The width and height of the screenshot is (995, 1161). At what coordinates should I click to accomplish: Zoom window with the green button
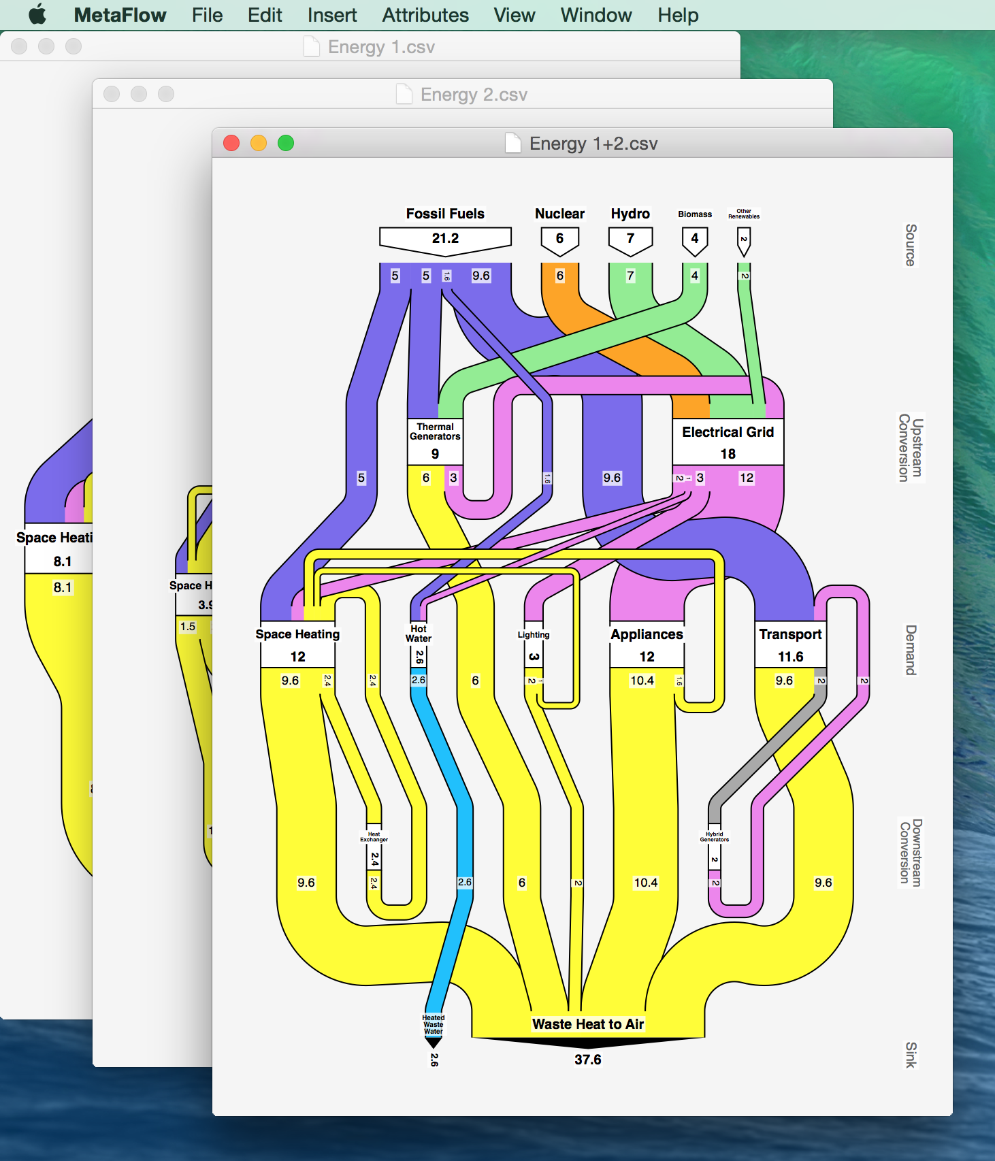[286, 143]
